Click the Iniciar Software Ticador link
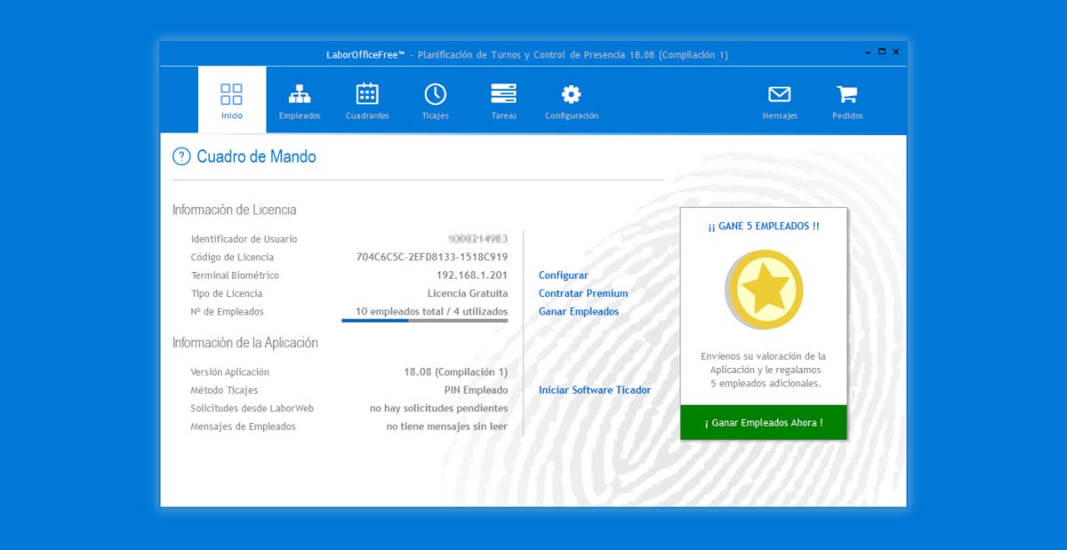Screen dimensions: 1067x550 (x=594, y=390)
